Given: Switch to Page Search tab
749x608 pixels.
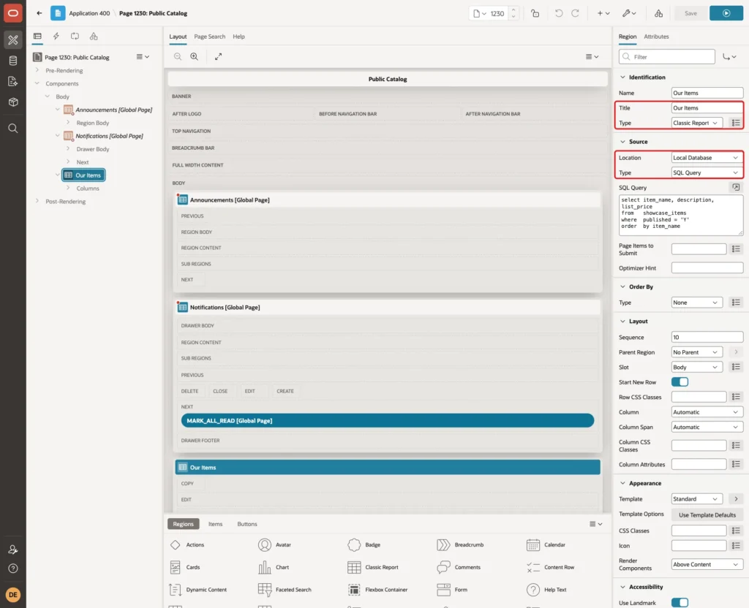Looking at the screenshot, I should point(209,37).
